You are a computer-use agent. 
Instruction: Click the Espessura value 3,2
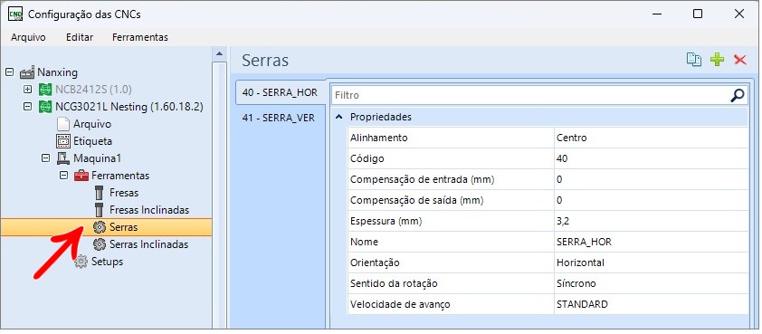651,221
